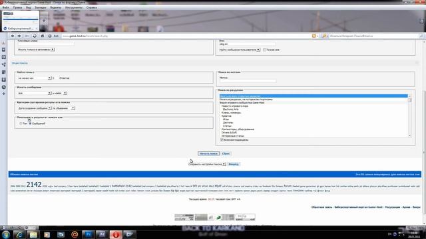Go forward using Opera's forward arrow
Screen dimensions: 426x239
click(19, 36)
